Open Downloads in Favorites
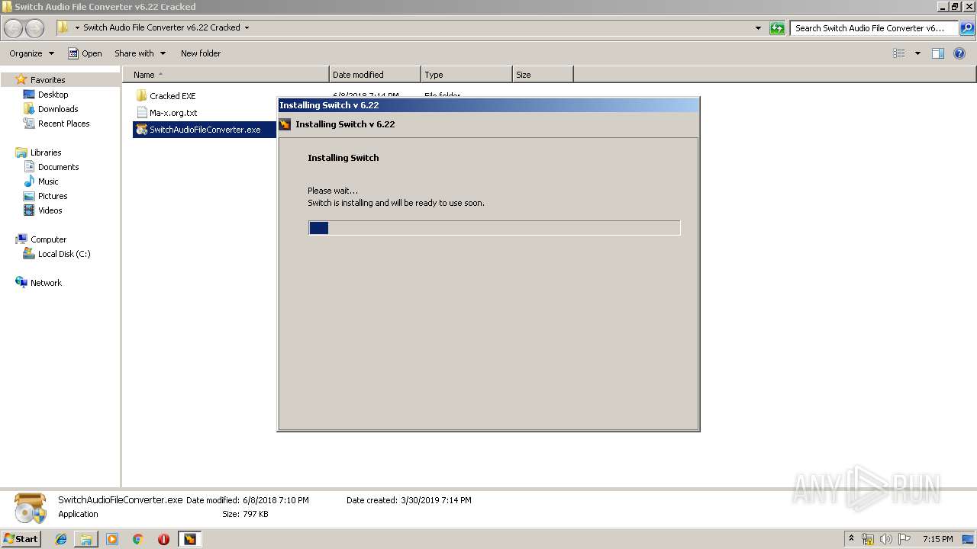Image resolution: width=977 pixels, height=549 pixels. (x=58, y=109)
